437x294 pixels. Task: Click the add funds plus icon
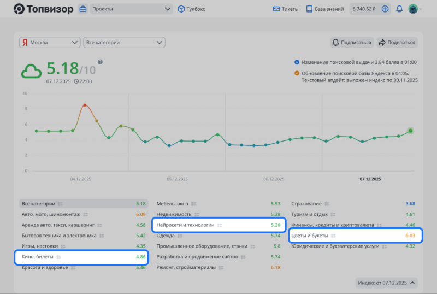[x=385, y=9]
